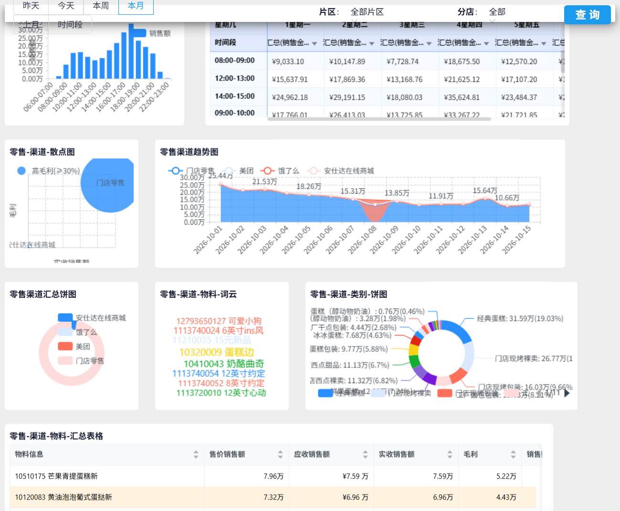Select row 10510175 芒果青提蛋糕新

(273, 476)
